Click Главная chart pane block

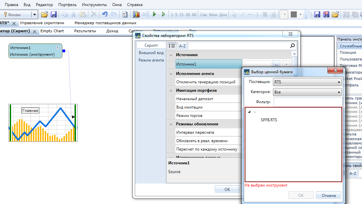(x=43, y=123)
